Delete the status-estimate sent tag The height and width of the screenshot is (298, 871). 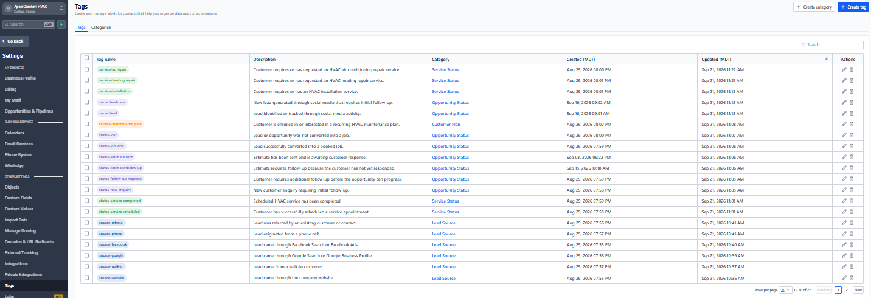coord(852,157)
